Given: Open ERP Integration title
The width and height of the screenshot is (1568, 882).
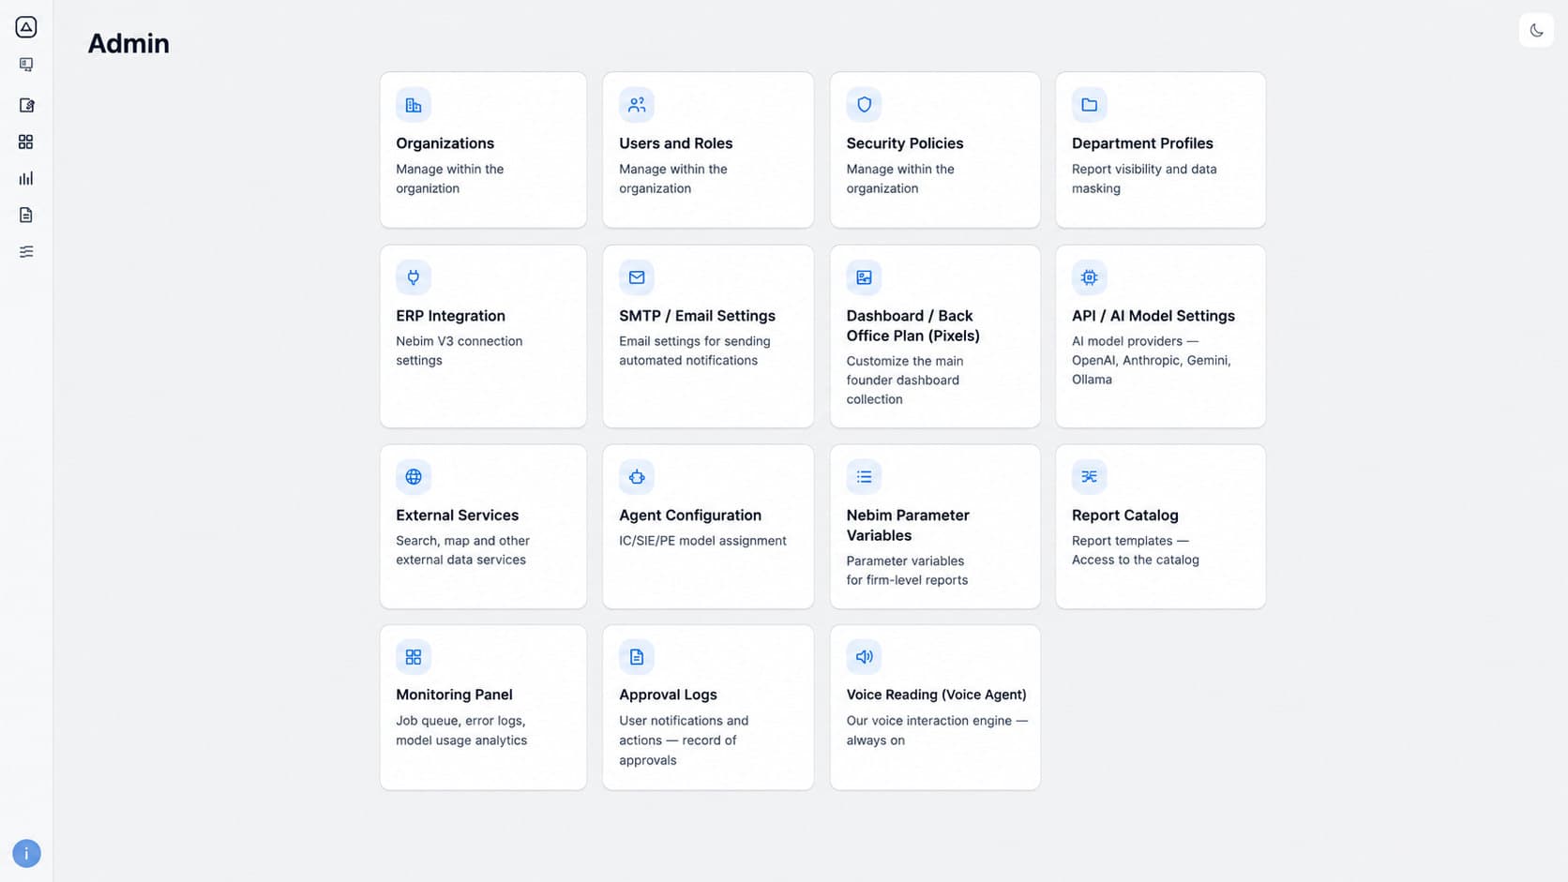Looking at the screenshot, I should 450,316.
